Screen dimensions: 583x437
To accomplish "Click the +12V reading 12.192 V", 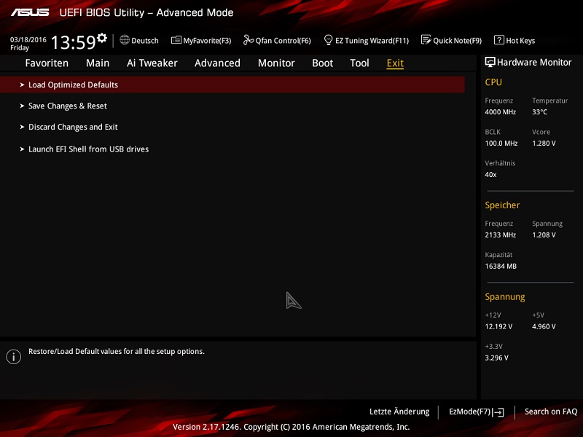I will 498,326.
